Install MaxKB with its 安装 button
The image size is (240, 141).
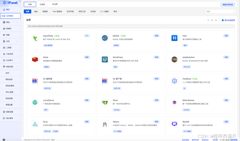point(226,122)
